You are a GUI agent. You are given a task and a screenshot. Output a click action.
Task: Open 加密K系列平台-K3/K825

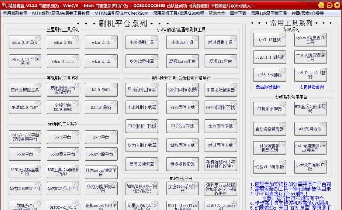142,189
